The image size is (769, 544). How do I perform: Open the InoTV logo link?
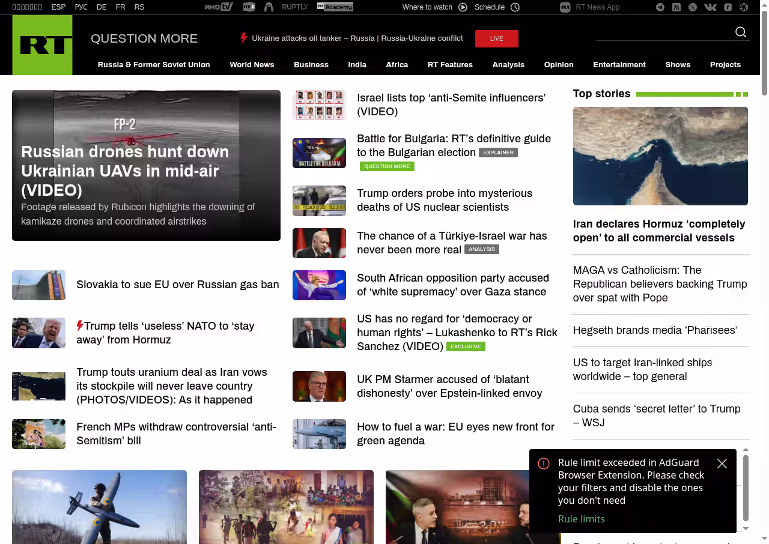218,7
